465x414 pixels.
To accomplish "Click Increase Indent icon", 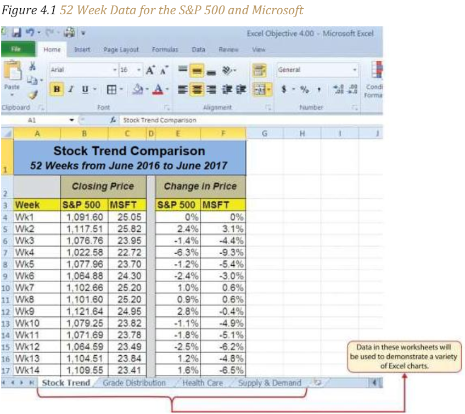I will [x=241, y=89].
